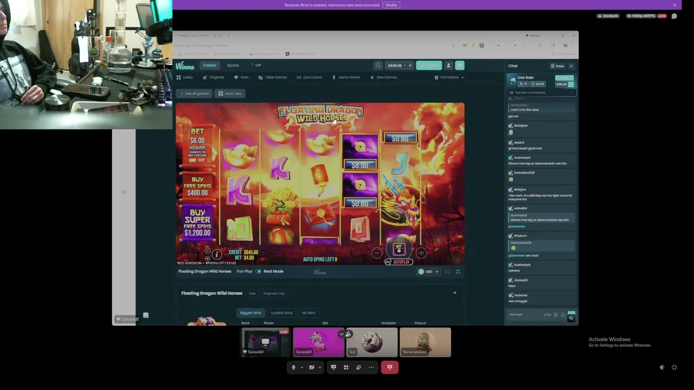
Task: Open the chat emoji picker
Action: (x=563, y=315)
